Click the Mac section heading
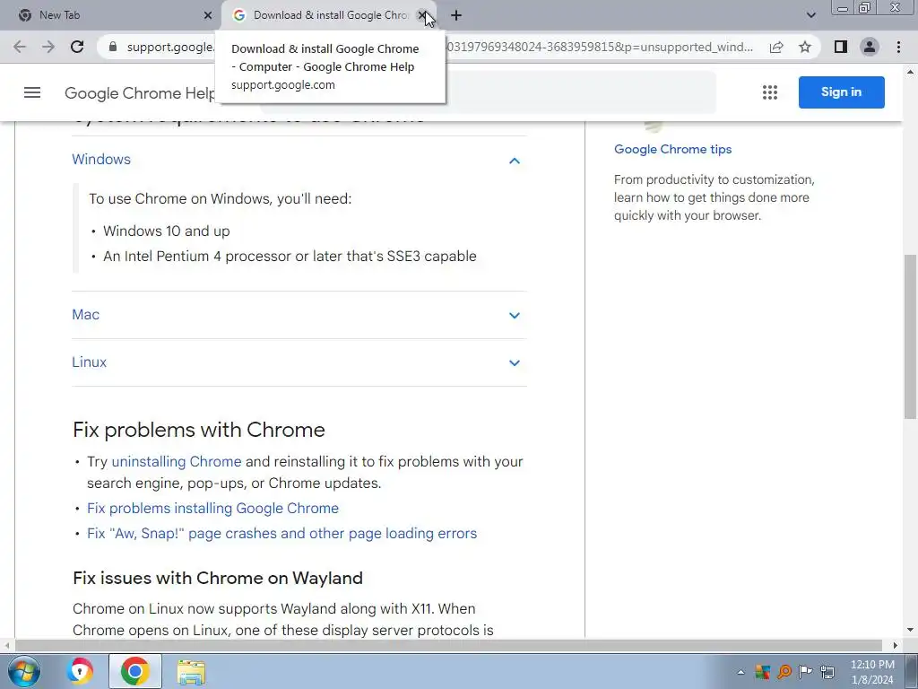Image resolution: width=918 pixels, height=689 pixels. pos(85,315)
